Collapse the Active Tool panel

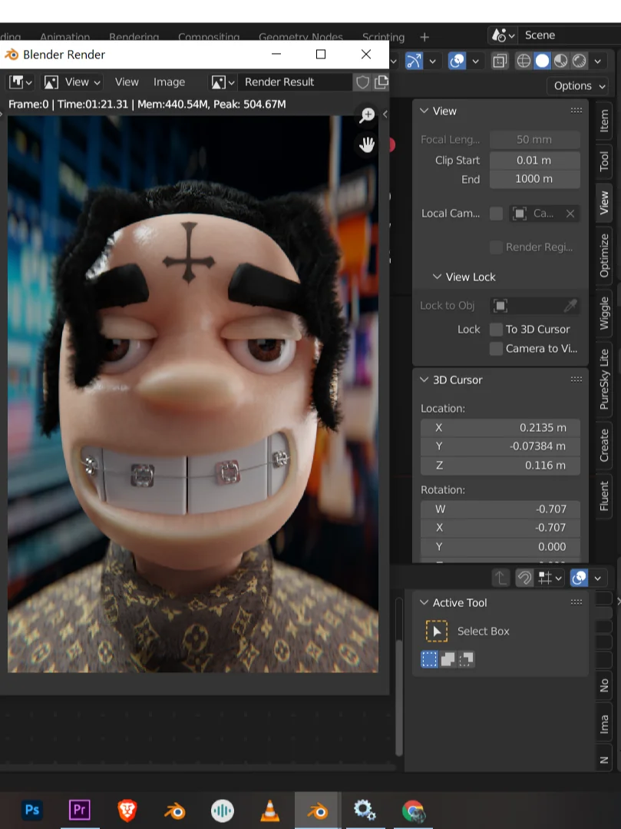[x=424, y=602]
